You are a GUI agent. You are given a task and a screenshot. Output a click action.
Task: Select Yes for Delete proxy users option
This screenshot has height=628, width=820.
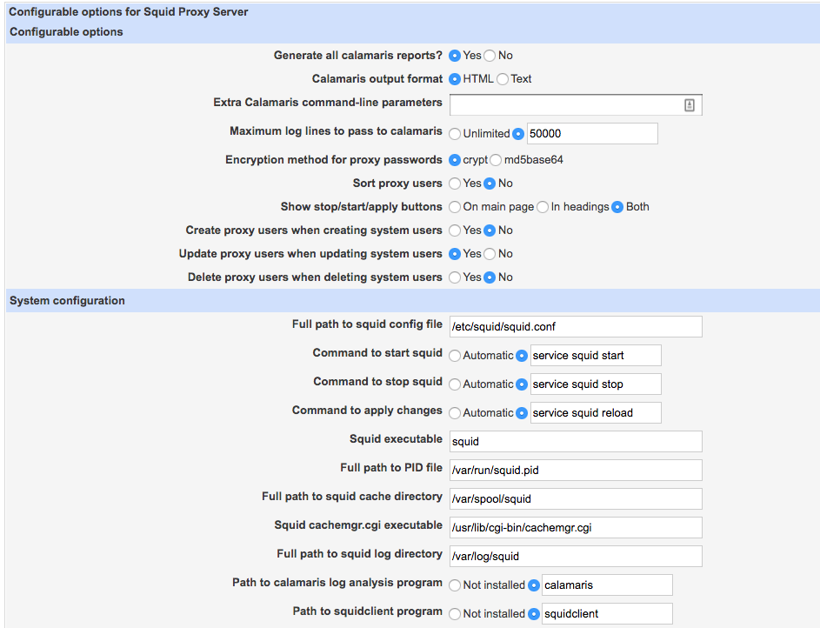pyautogui.click(x=455, y=277)
